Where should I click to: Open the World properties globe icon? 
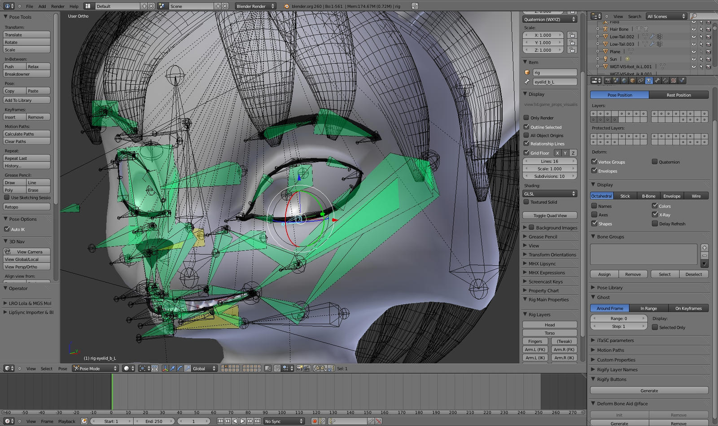tap(624, 81)
